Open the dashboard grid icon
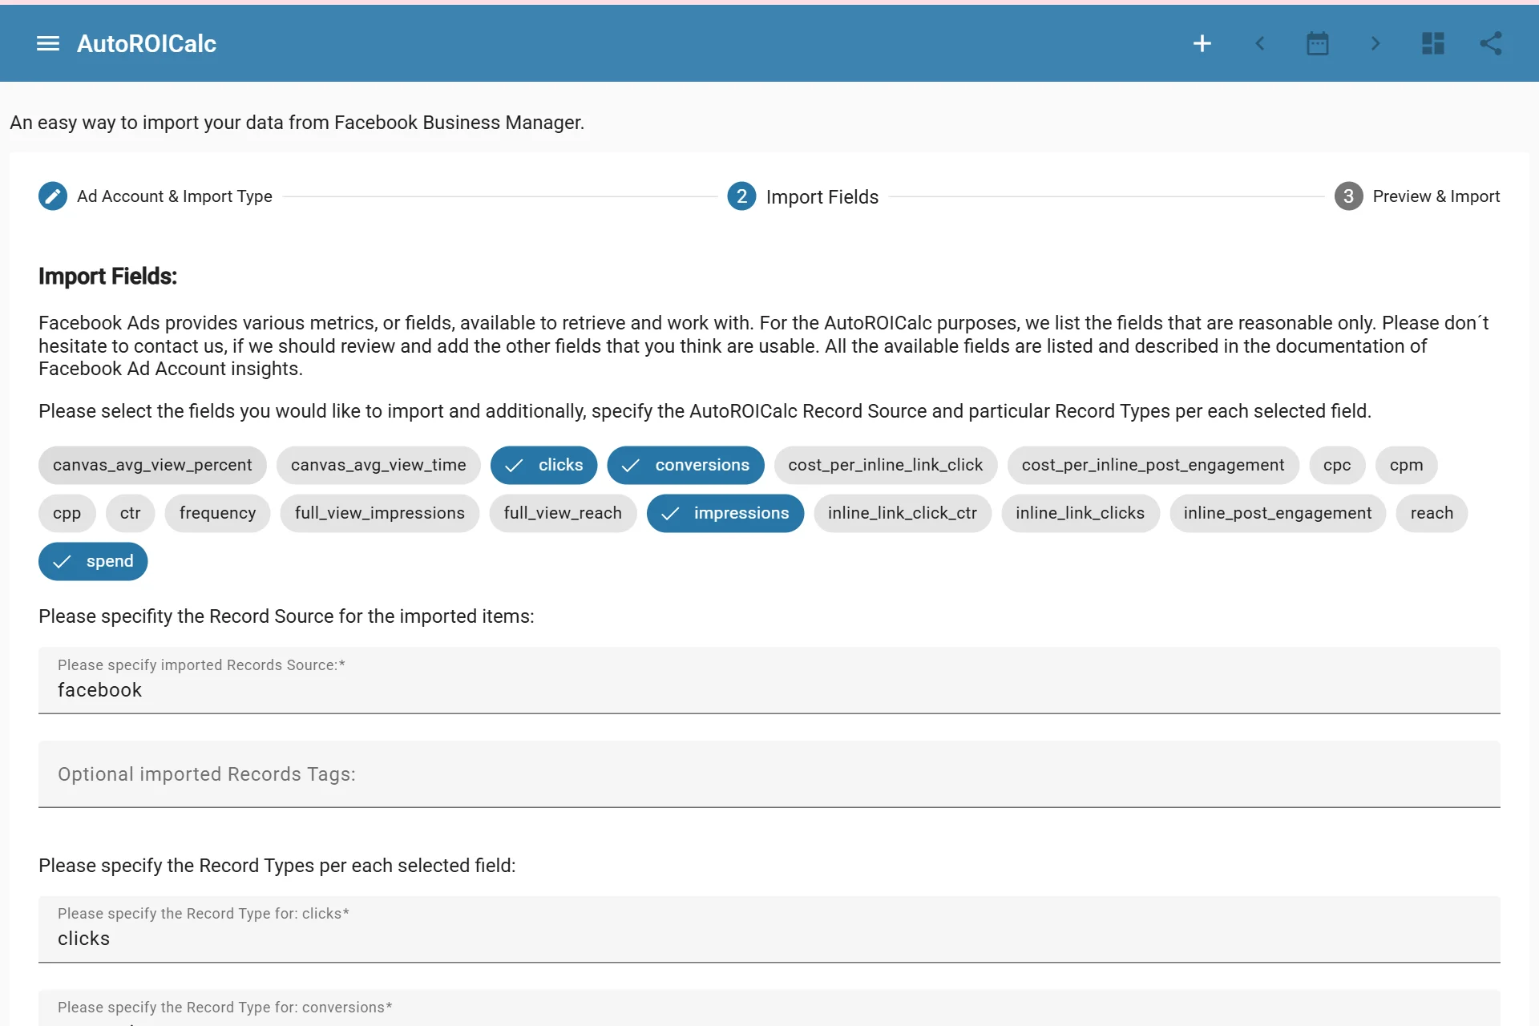The height and width of the screenshot is (1026, 1539). (x=1432, y=43)
